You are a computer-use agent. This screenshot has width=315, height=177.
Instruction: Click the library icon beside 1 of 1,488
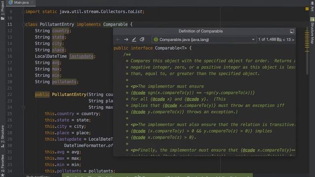click(279, 39)
